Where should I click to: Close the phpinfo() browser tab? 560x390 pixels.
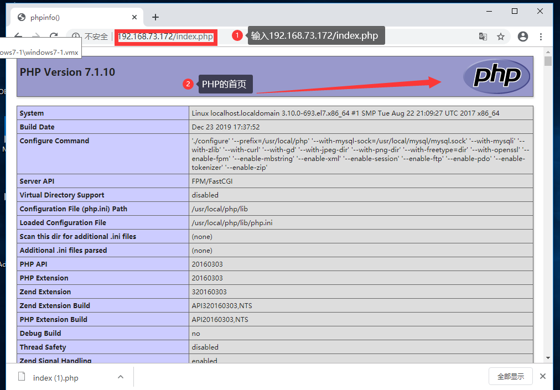[x=134, y=17]
